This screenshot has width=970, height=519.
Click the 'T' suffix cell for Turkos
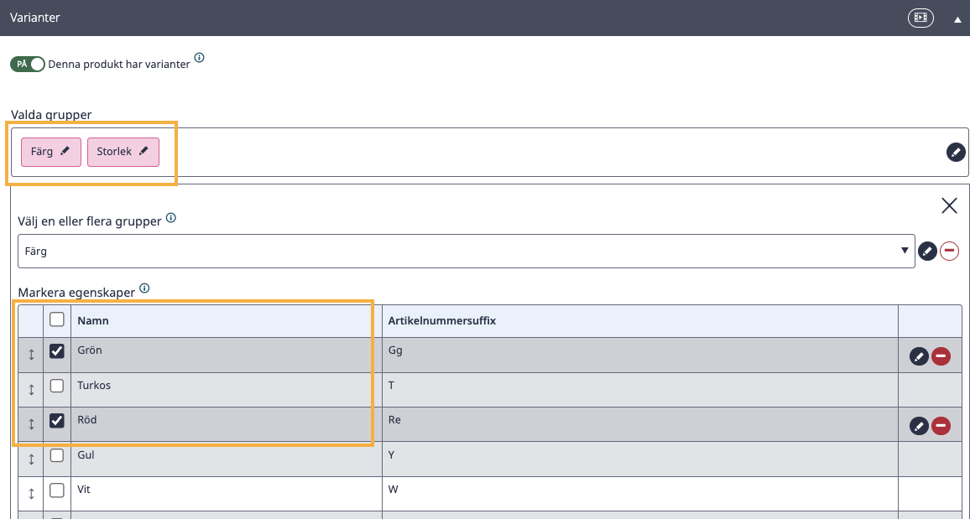click(x=640, y=389)
